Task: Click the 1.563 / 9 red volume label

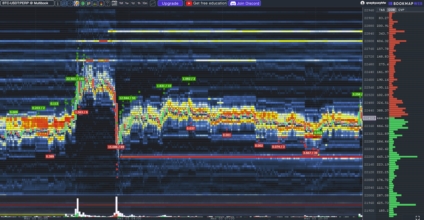Action: pyautogui.click(x=81, y=112)
